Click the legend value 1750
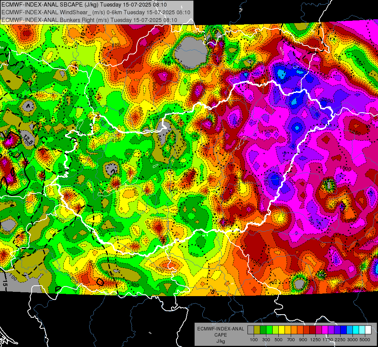The image size is (378, 347). tap(328, 340)
